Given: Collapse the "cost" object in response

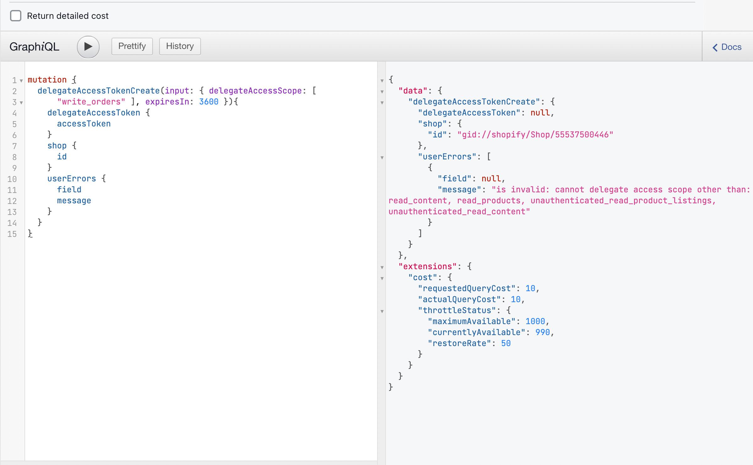Looking at the screenshot, I should pos(382,278).
